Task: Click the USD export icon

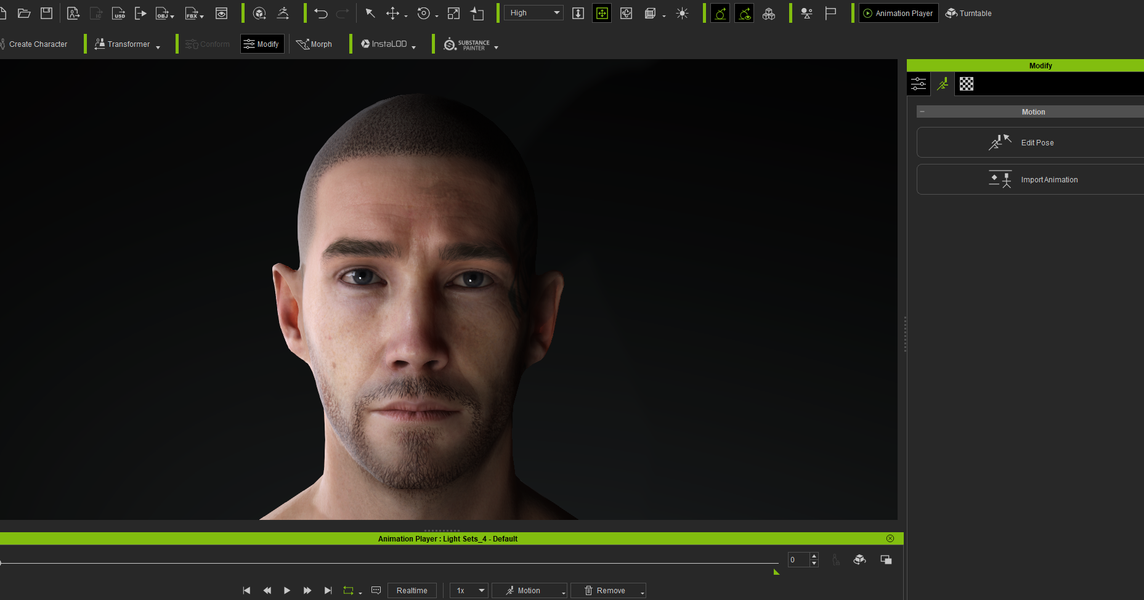Action: 119,13
